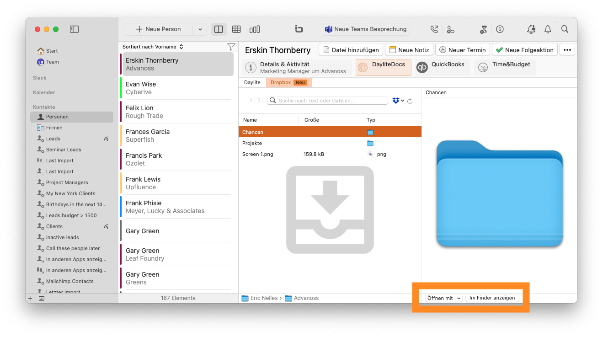
Task: Open ringing bell reminders icon
Action: [531, 29]
